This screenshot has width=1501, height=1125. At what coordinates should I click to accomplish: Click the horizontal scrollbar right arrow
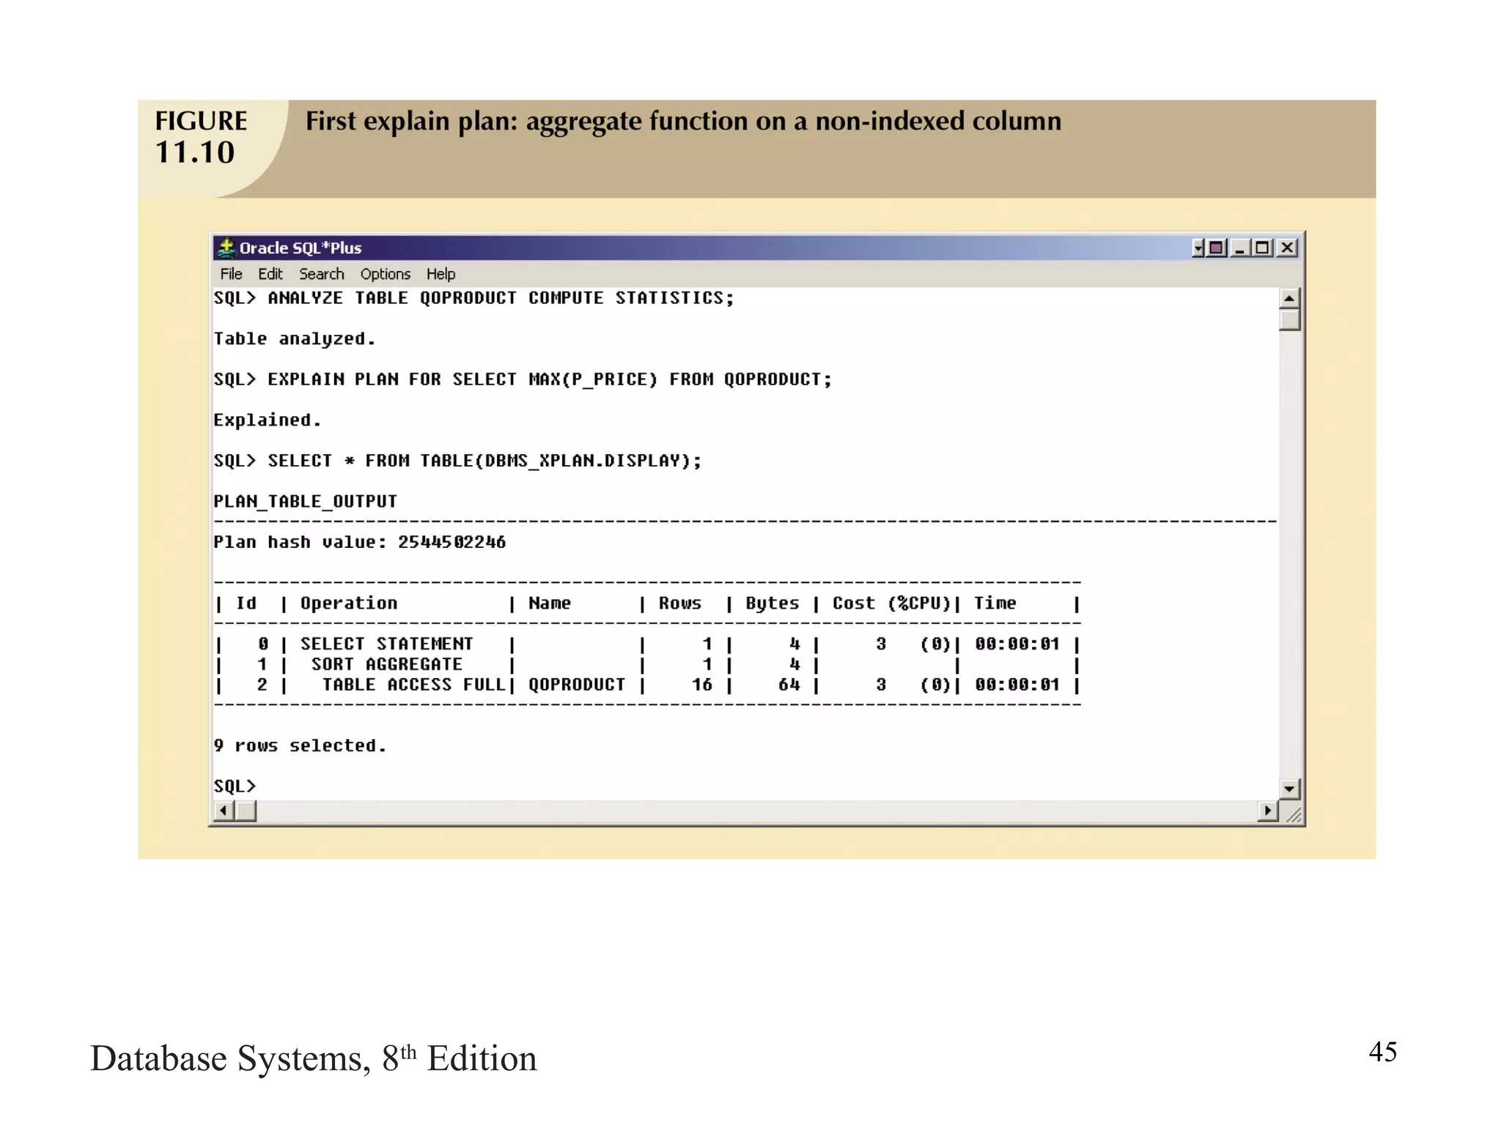click(x=1267, y=811)
